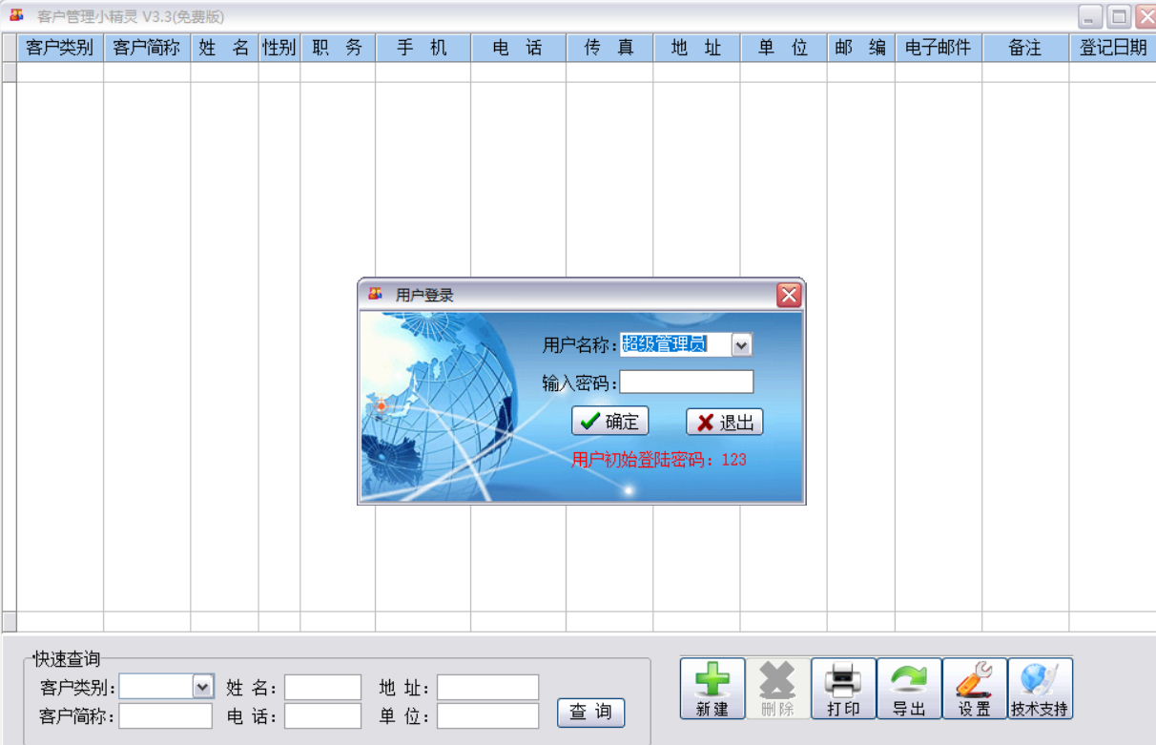Focus the 输入密码 password field

pos(687,383)
